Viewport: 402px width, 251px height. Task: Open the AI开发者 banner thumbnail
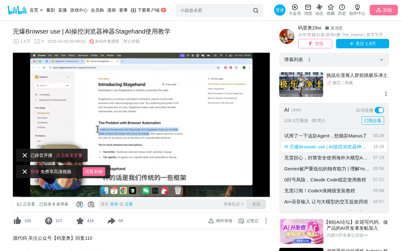(x=301, y=232)
